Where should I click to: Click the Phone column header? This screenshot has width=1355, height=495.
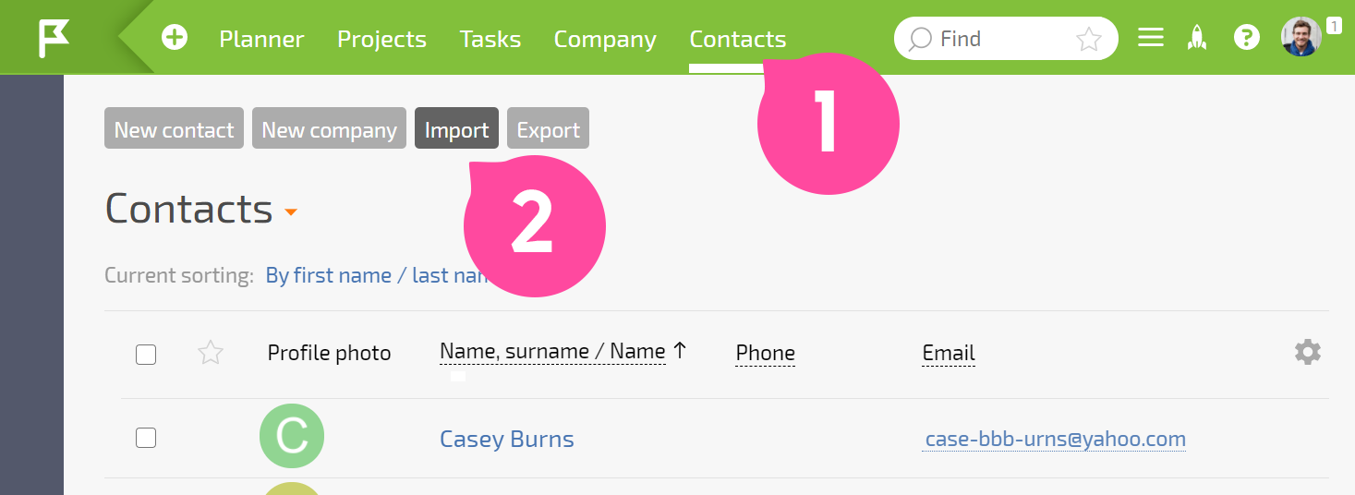[x=765, y=354]
